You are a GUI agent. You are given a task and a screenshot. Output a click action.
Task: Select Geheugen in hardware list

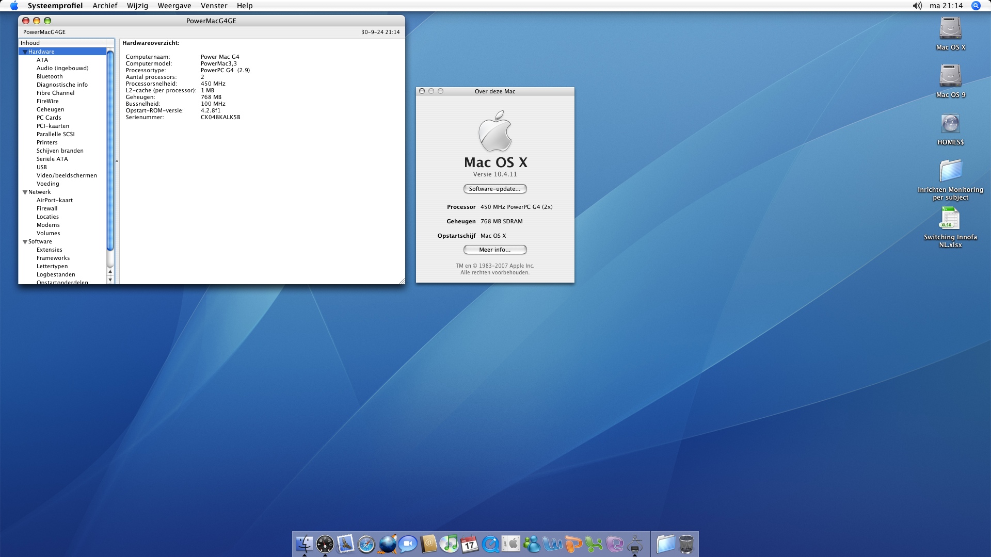[x=51, y=109]
